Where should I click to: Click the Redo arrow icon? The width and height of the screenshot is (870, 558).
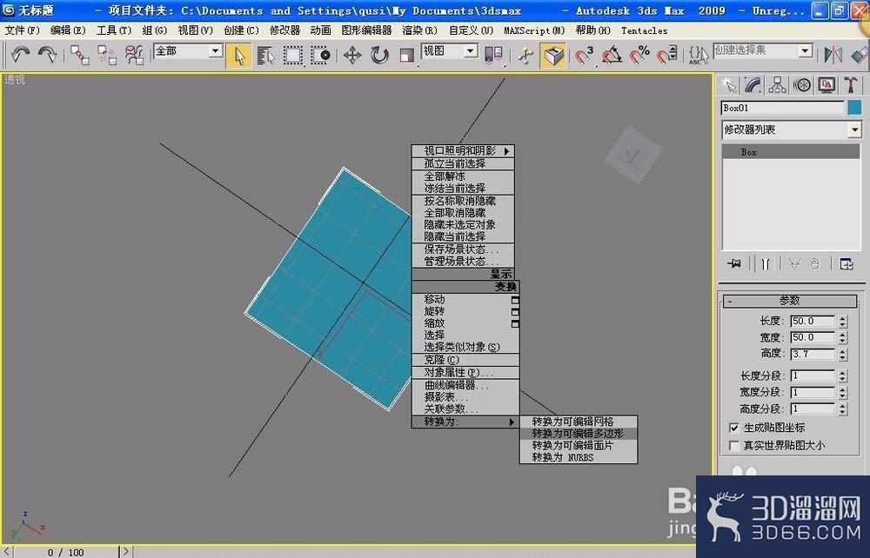(47, 54)
